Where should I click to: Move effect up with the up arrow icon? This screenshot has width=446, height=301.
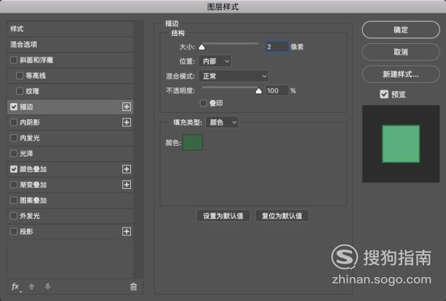tap(32, 286)
